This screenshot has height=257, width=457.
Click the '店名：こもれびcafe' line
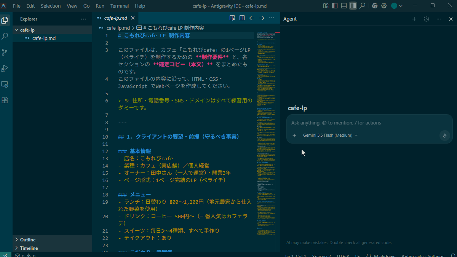[145, 158]
